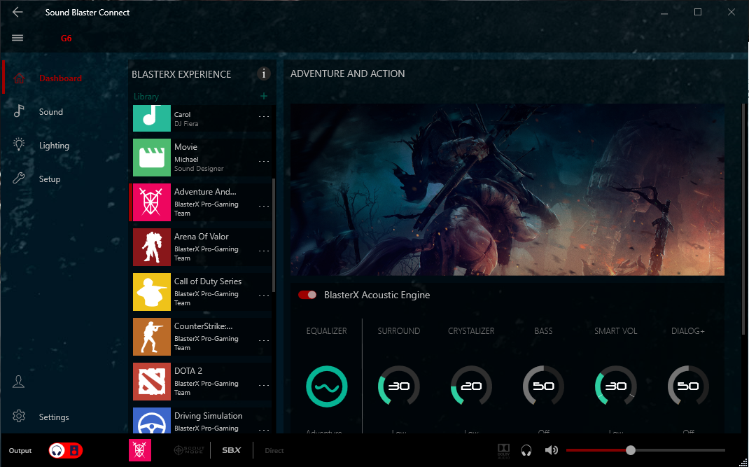Viewport: 749px width, 467px height.
Task: Toggle the BlasterX Acoustic Engine switch
Action: (307, 295)
